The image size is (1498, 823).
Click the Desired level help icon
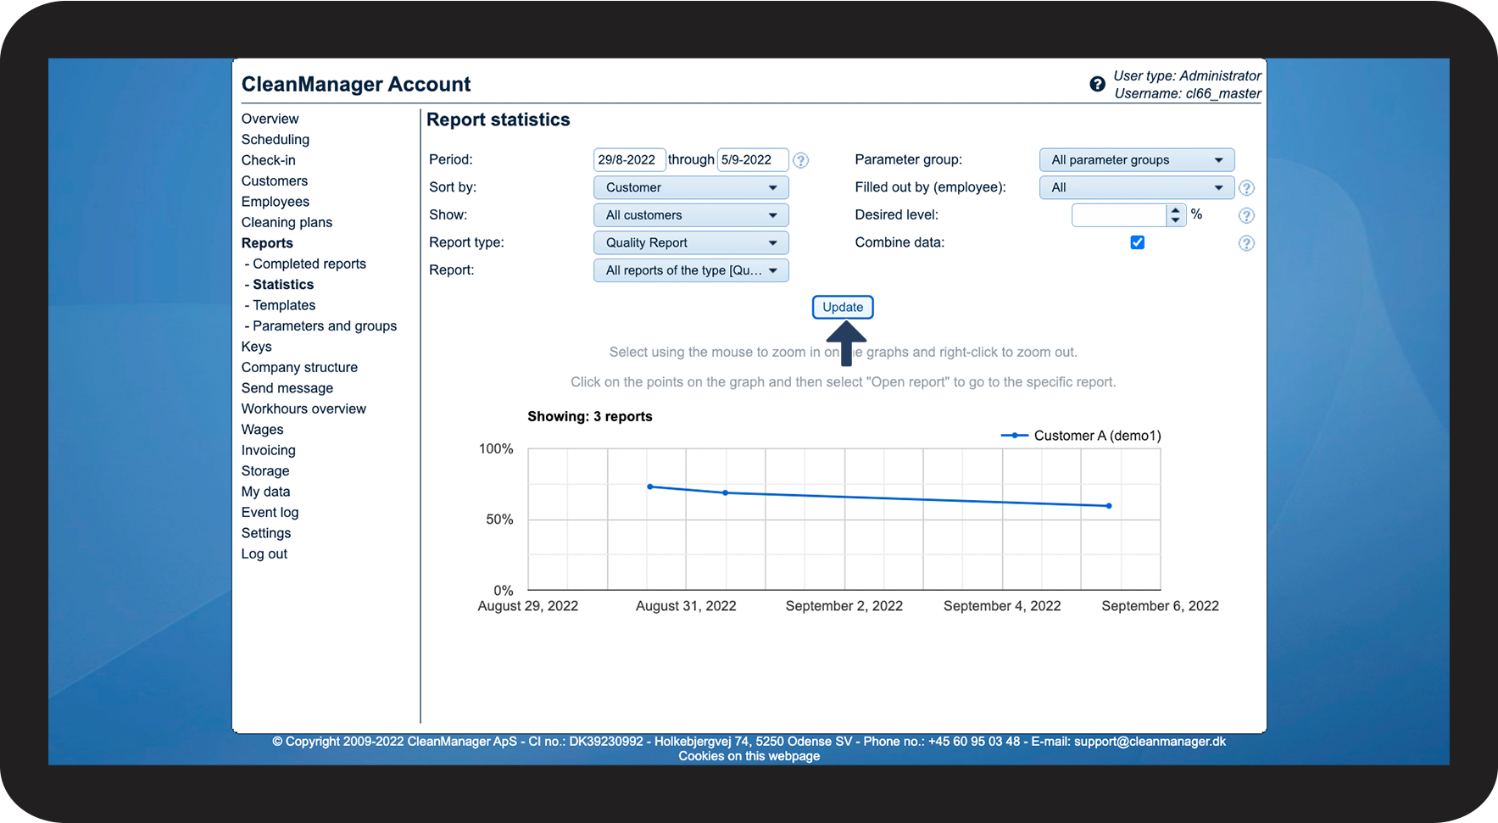tap(1245, 215)
